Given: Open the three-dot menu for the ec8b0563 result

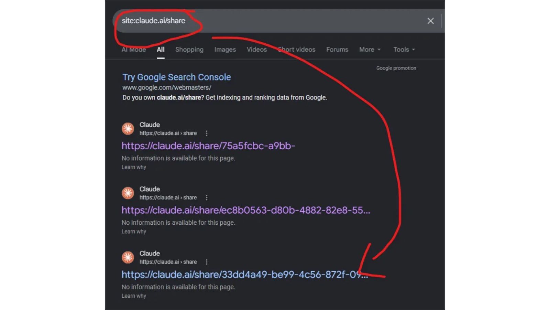Looking at the screenshot, I should pos(207,197).
